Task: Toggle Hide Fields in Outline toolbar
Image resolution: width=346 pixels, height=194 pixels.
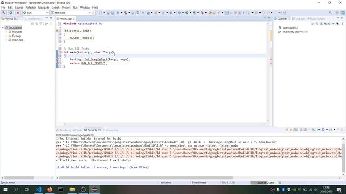Action: [325, 24]
